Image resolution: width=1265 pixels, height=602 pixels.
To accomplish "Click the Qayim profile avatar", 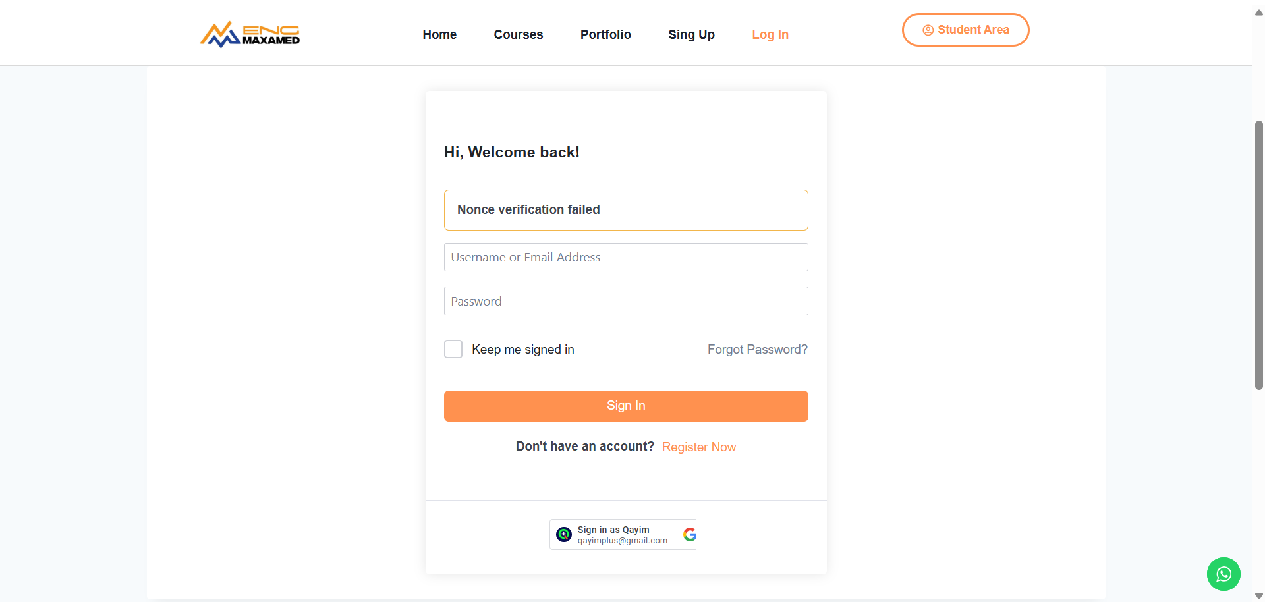I will 564,535.
